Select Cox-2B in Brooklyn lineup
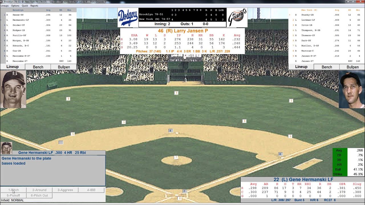The height and width of the screenshot is (205, 365). click(38, 51)
